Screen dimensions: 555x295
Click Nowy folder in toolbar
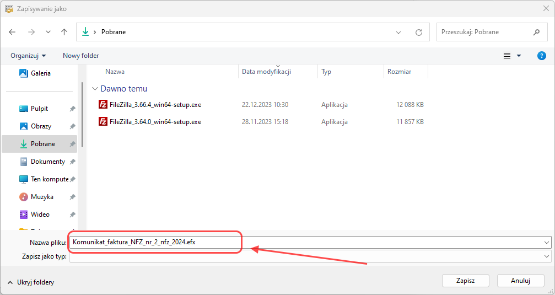(80, 56)
